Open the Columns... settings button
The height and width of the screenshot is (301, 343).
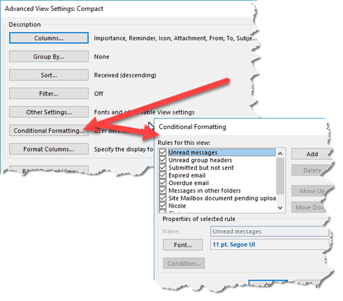[49, 38]
